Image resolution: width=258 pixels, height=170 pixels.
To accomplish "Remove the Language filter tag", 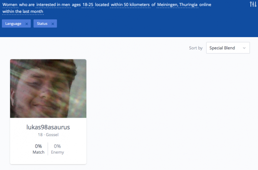I will point(26,24).
